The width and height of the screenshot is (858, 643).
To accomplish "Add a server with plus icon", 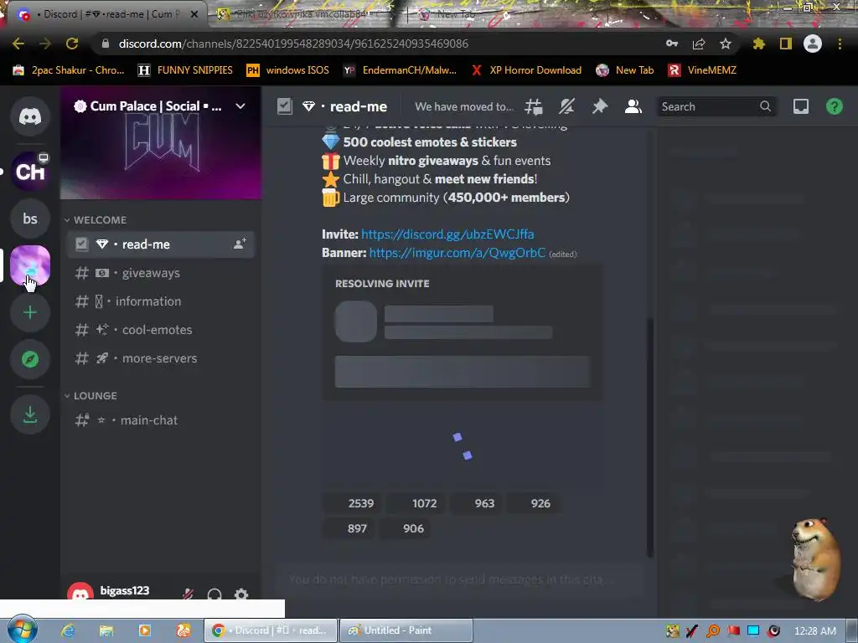I will click(30, 312).
